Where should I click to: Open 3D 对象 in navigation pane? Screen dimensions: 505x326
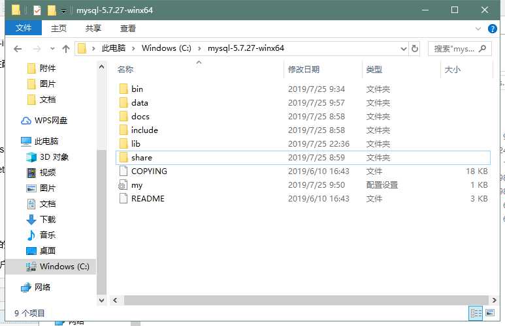(x=47, y=157)
